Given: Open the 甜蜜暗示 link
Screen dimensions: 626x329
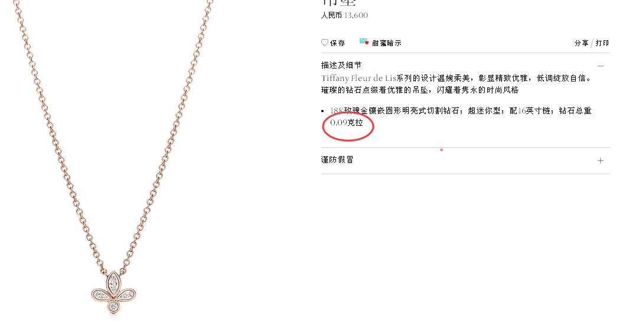Looking at the screenshot, I should pyautogui.click(x=386, y=43).
